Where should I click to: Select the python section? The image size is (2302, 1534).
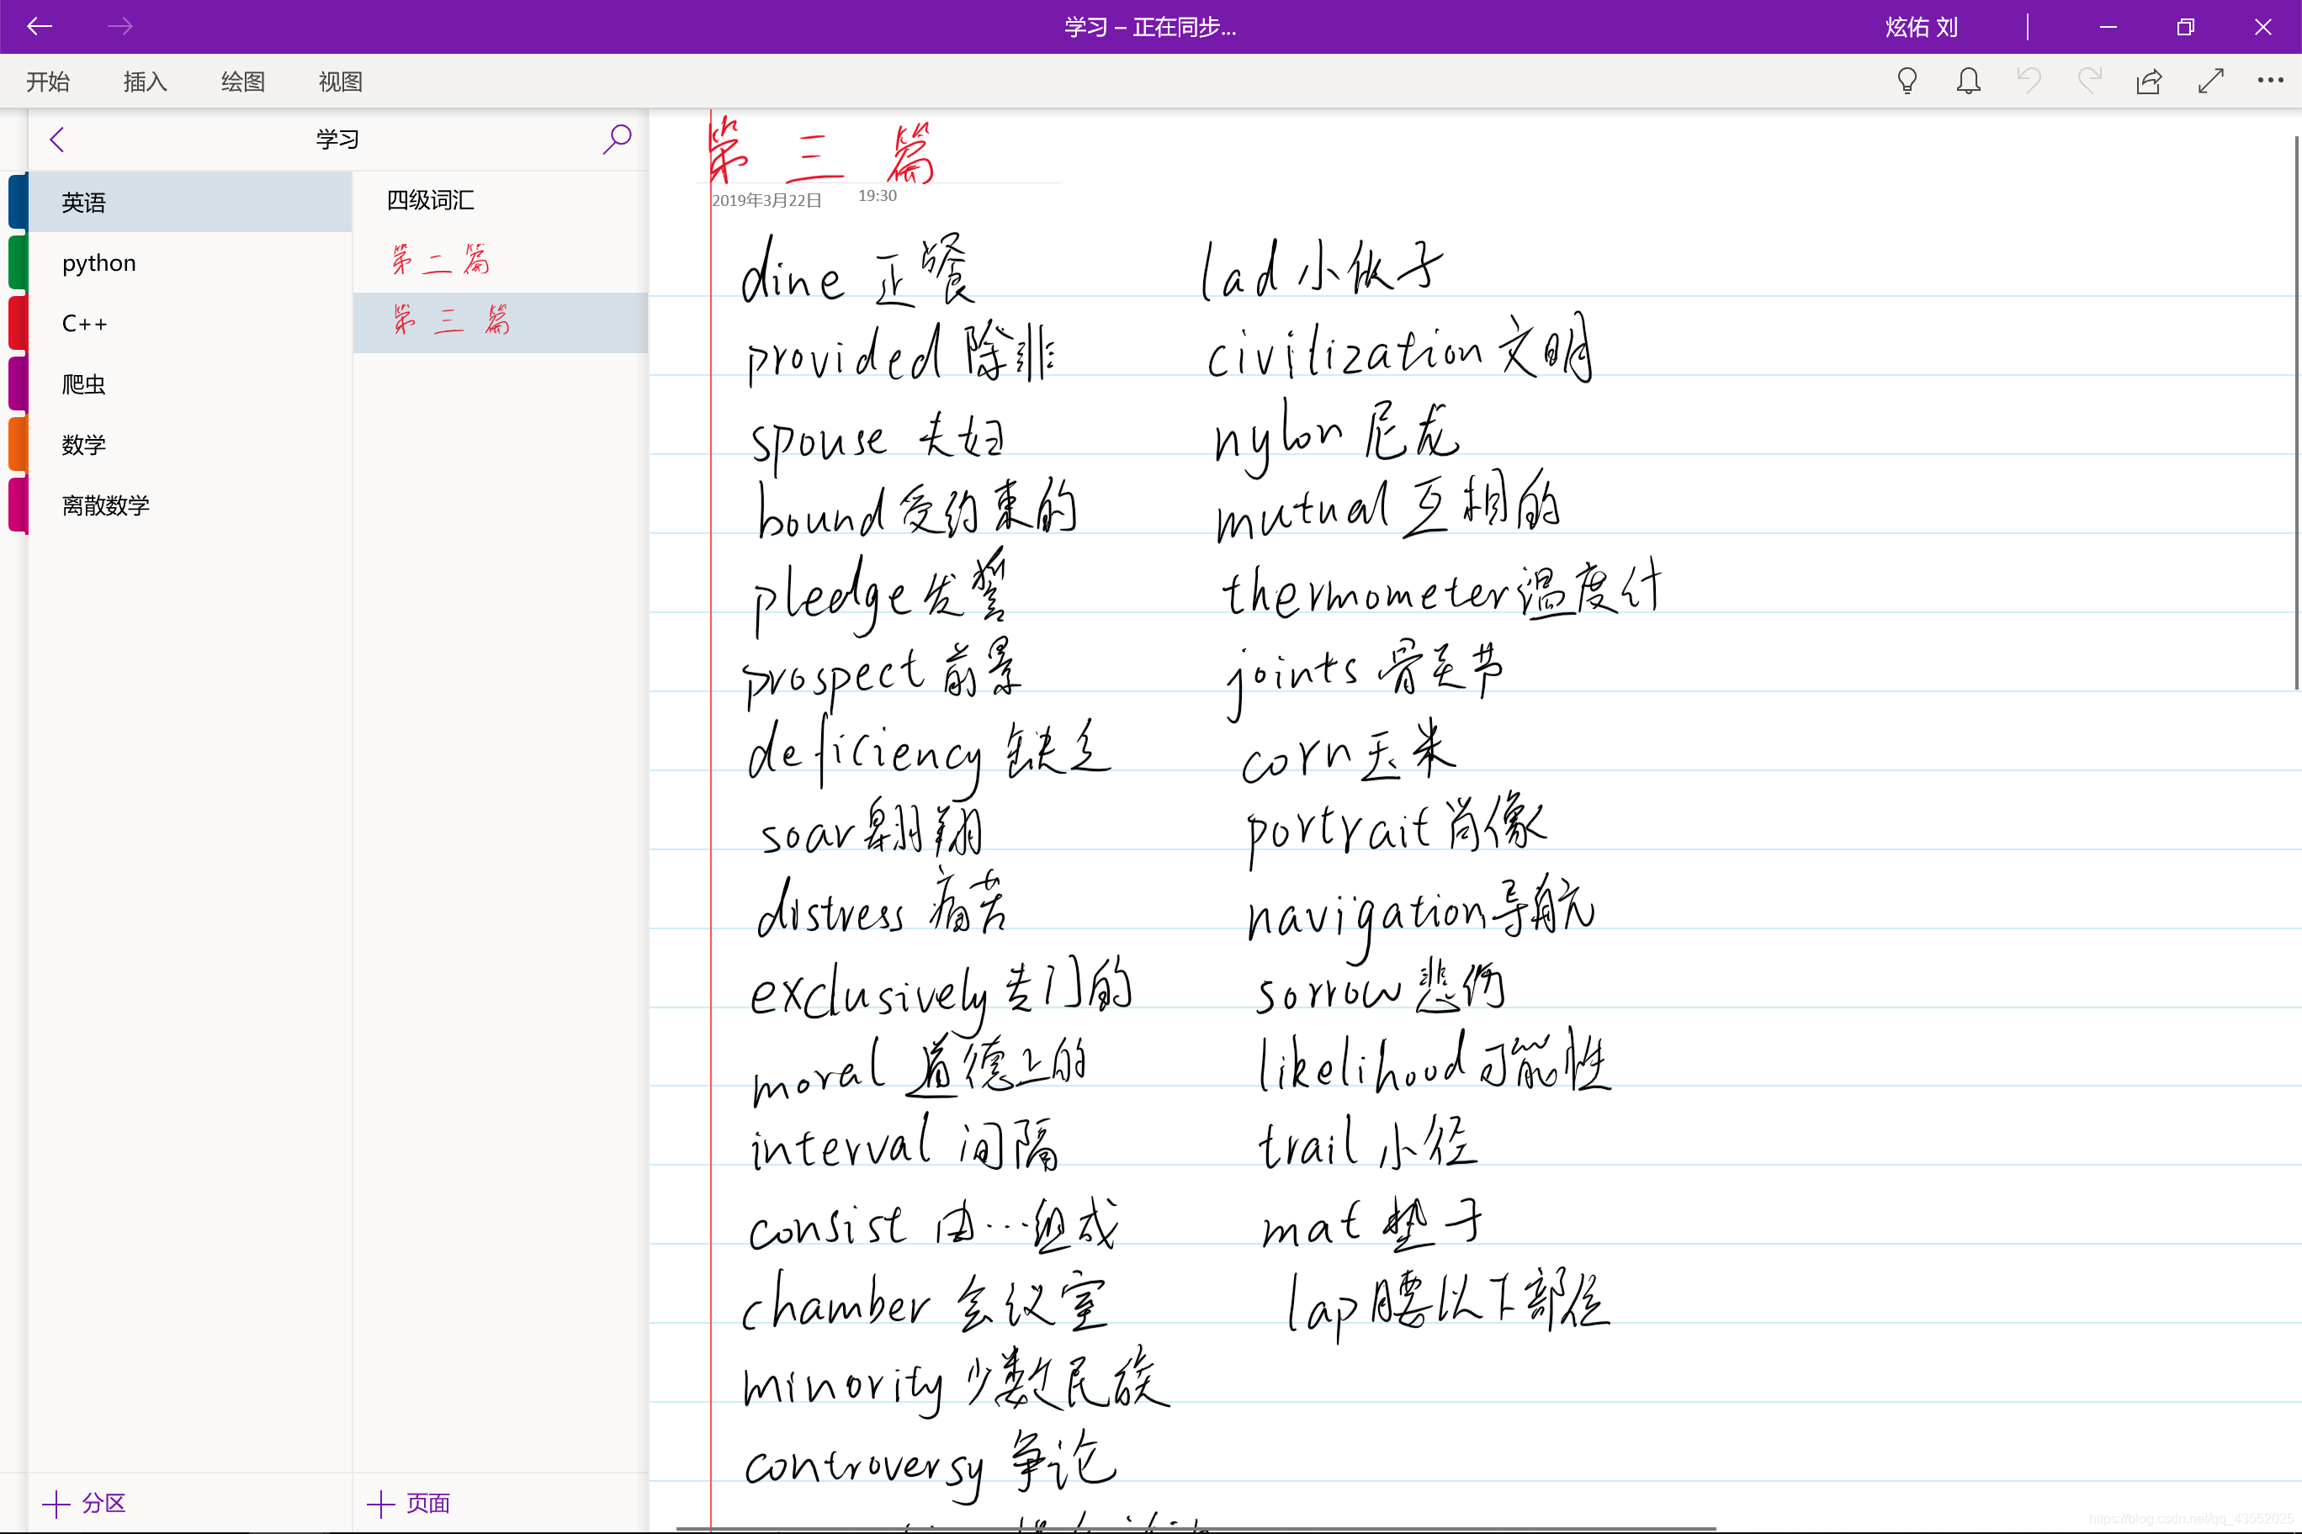[98, 263]
